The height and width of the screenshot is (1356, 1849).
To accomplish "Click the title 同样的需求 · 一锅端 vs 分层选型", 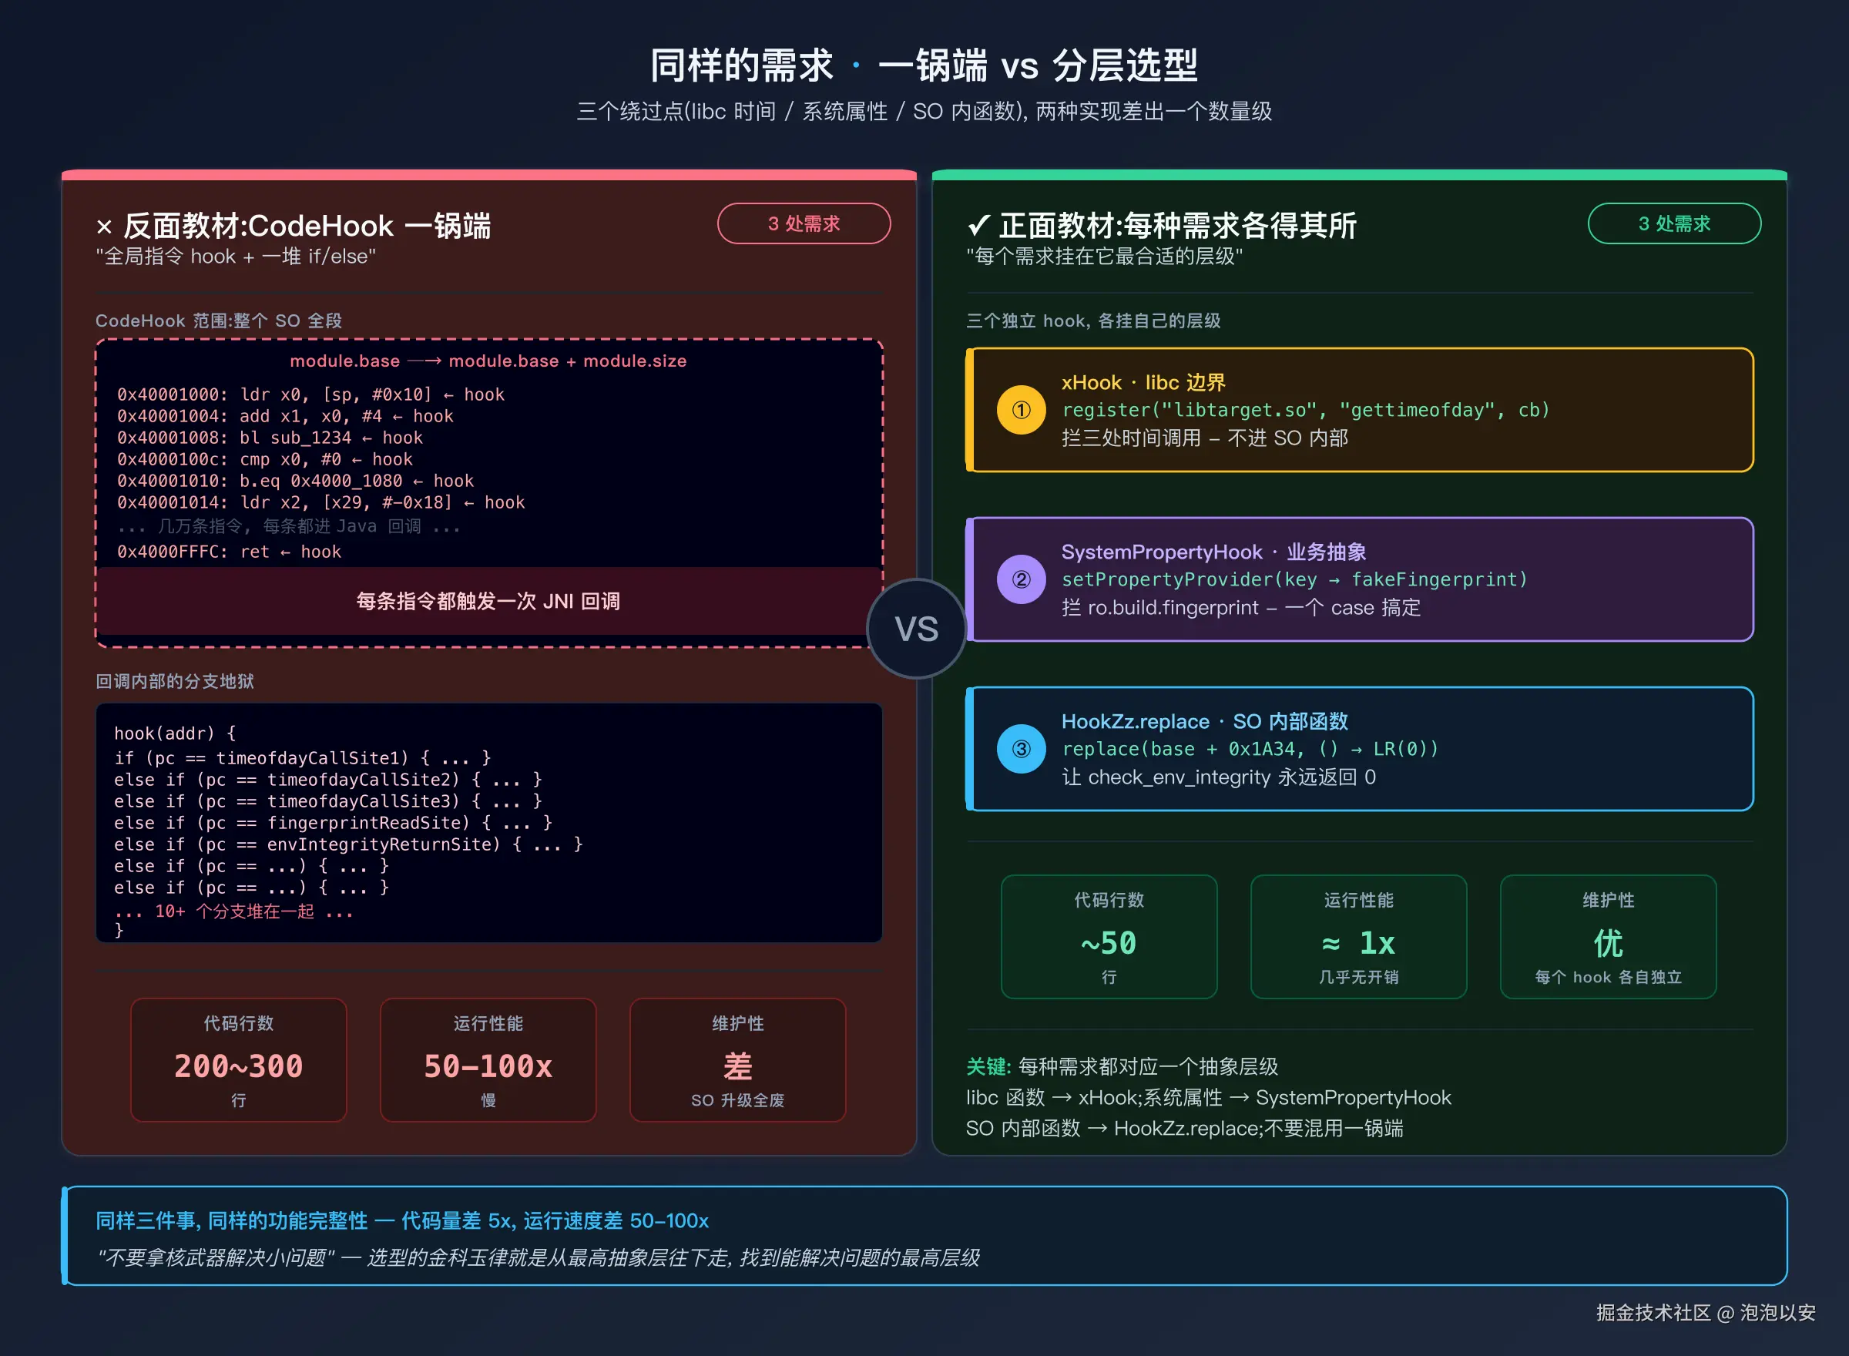I will [x=924, y=65].
